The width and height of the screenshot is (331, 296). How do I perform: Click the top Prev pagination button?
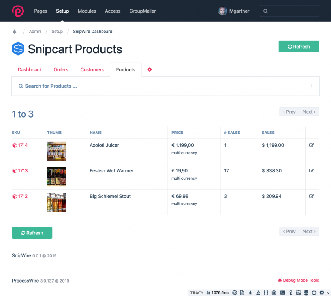pos(289,112)
